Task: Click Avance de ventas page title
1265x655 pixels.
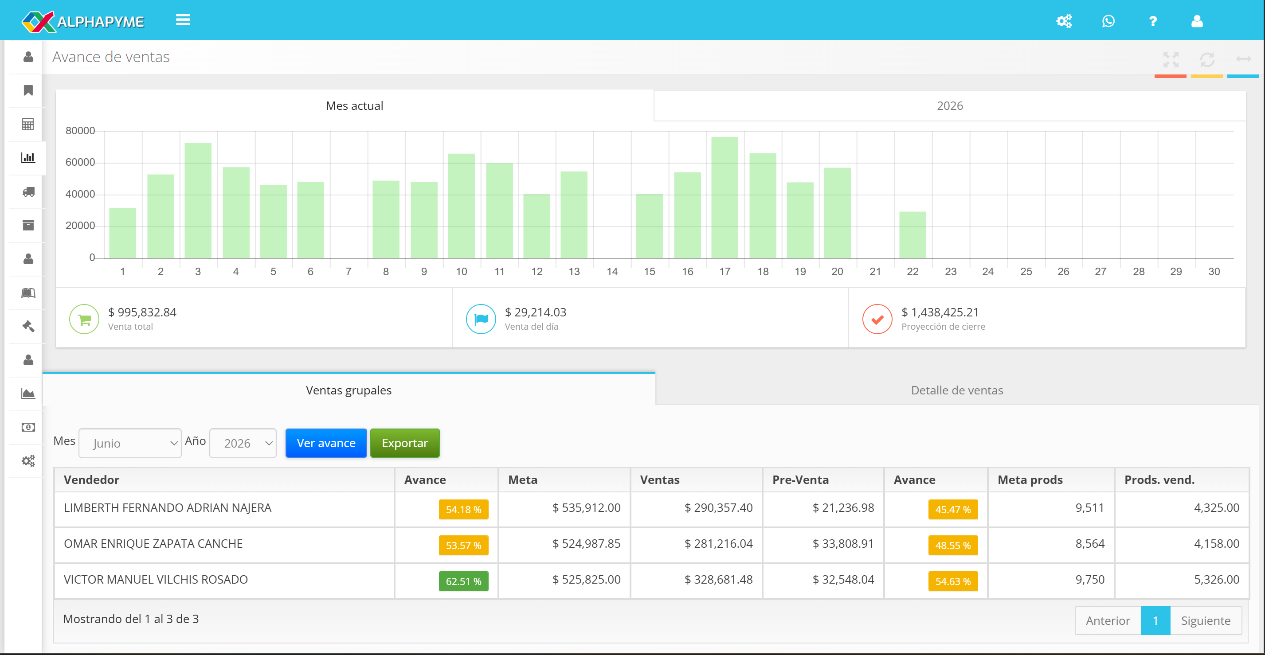Action: click(x=111, y=57)
